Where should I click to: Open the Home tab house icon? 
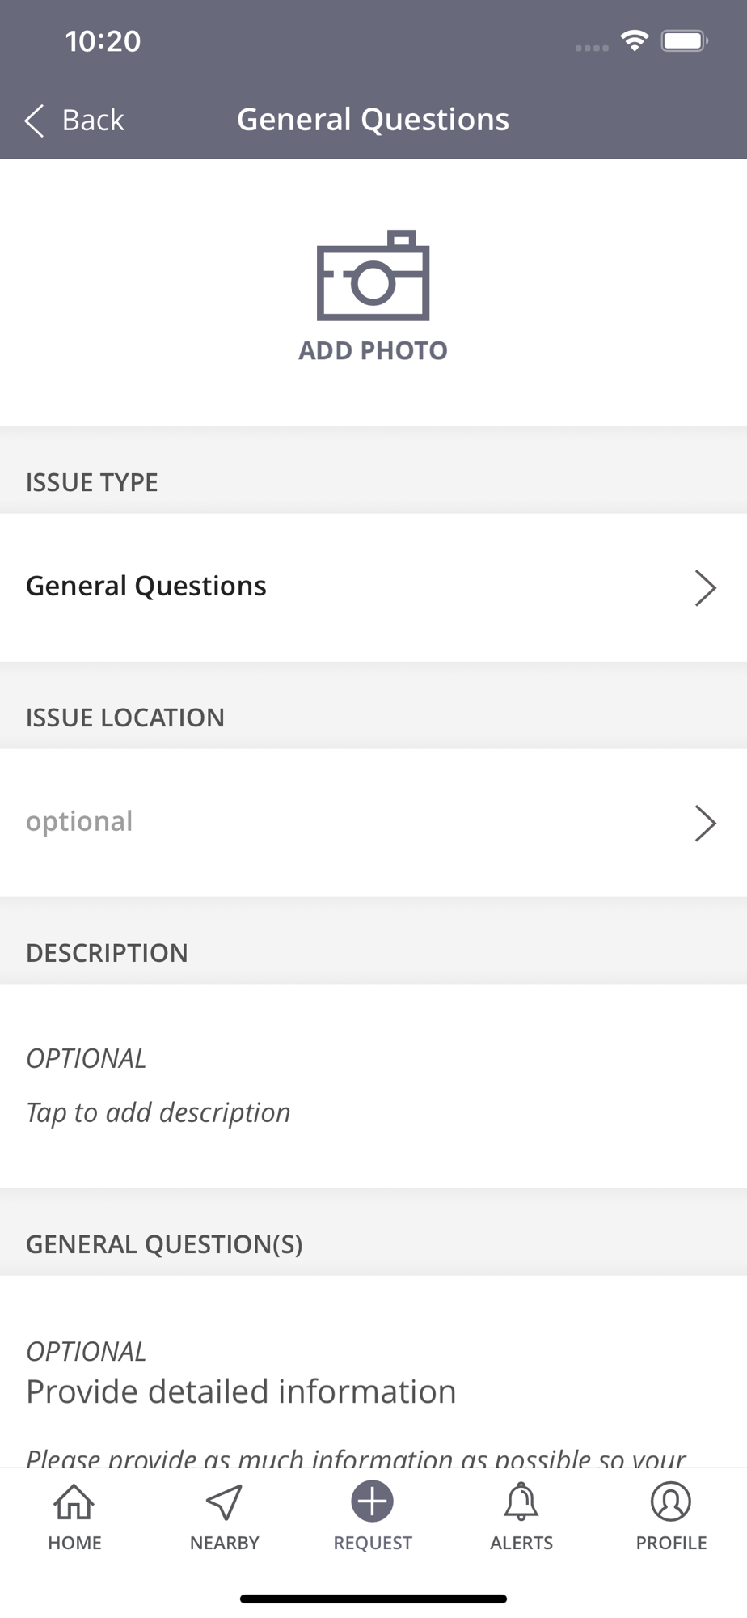point(74,1502)
